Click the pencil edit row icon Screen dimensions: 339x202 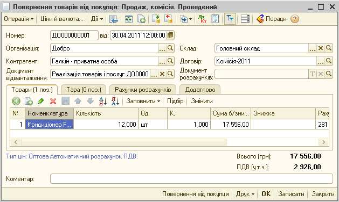click(40, 101)
